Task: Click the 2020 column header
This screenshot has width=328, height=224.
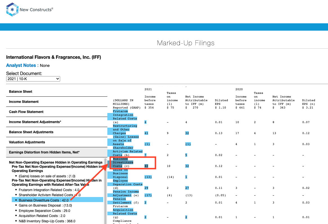Action: [239, 89]
